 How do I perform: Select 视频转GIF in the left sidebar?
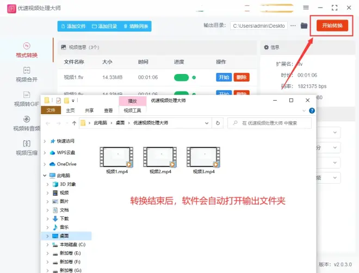pyautogui.click(x=27, y=99)
